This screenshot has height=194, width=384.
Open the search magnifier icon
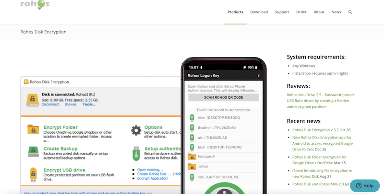(350, 12)
